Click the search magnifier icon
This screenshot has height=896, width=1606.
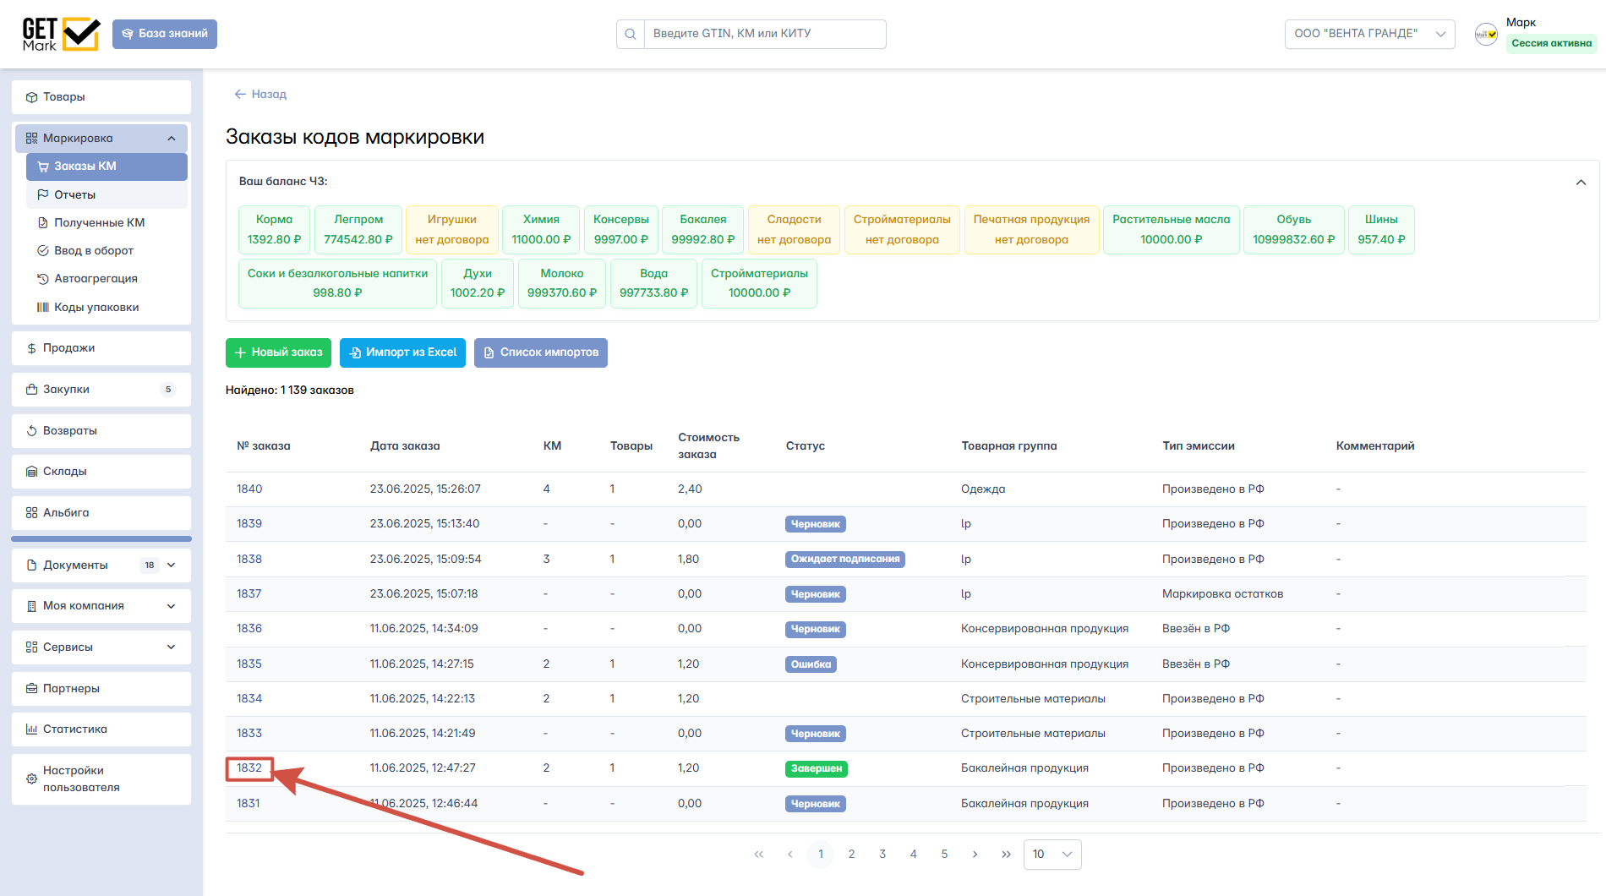point(631,34)
